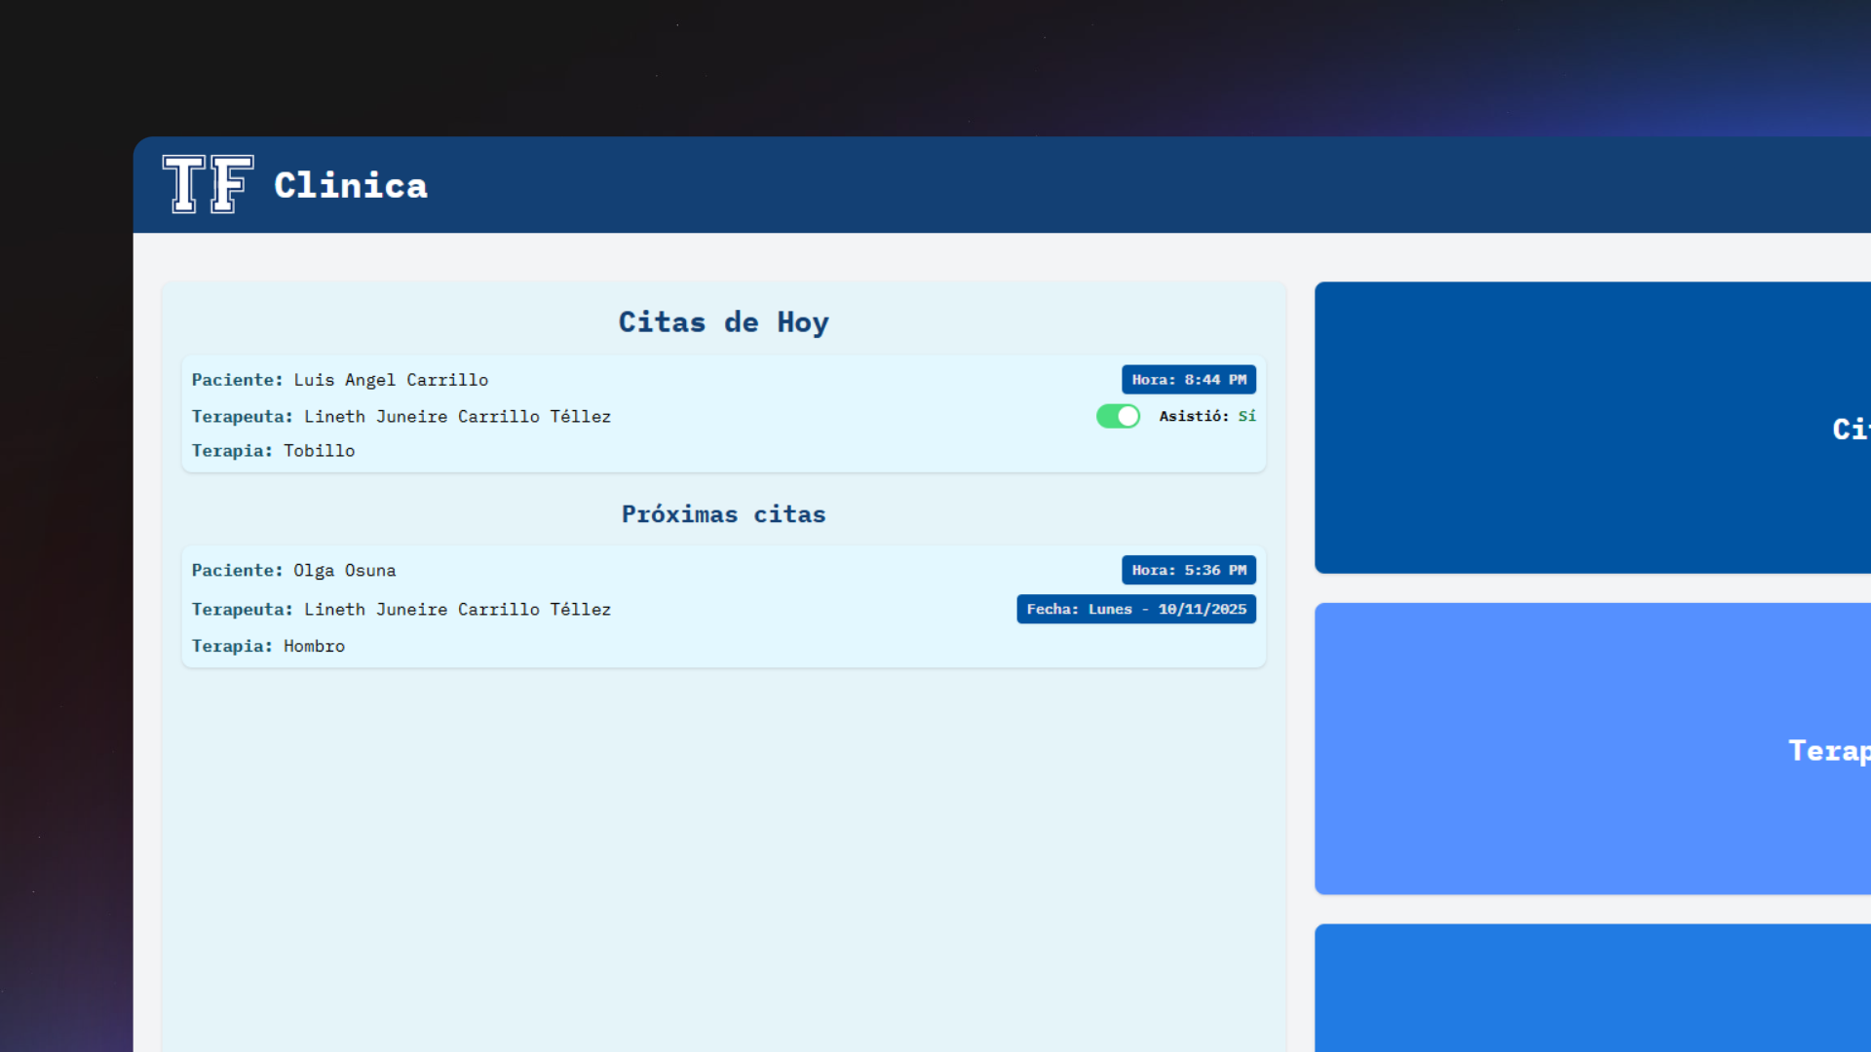Click patient name Luis Angel Carrillo
This screenshot has width=1871, height=1052.
point(391,380)
